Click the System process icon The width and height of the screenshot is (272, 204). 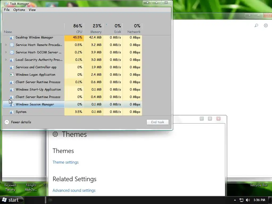pos(12,112)
